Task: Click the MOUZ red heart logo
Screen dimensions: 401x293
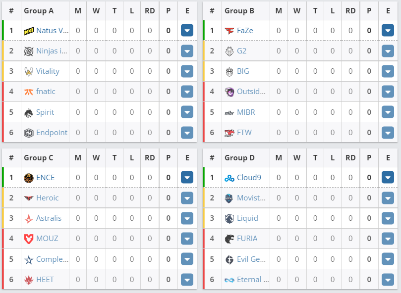Action: click(29, 239)
